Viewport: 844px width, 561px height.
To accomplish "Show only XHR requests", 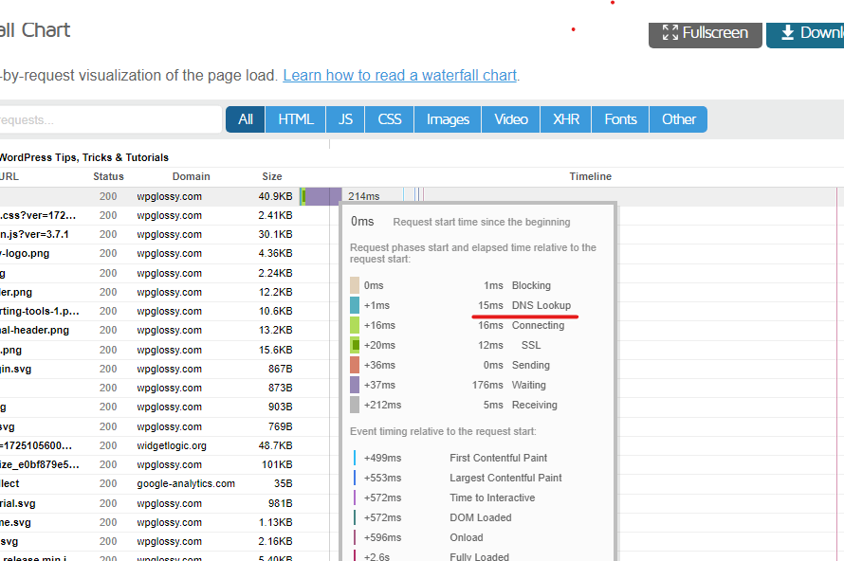I will coord(566,119).
